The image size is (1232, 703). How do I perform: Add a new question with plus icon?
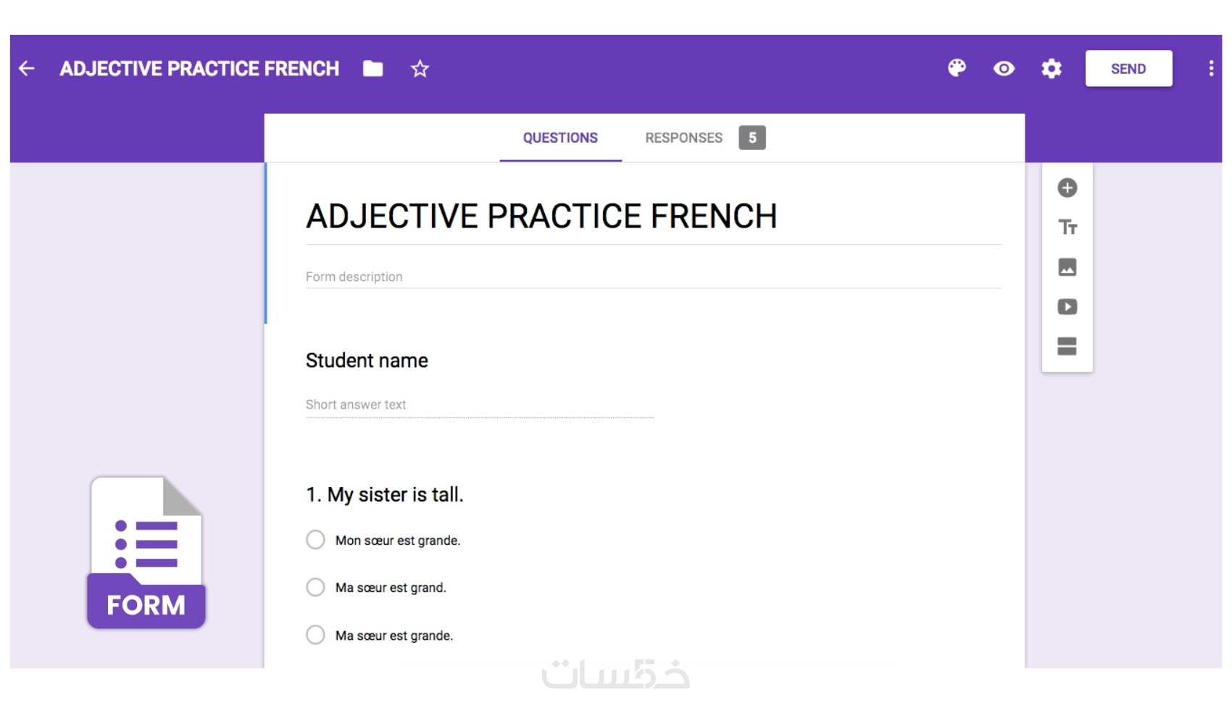[1067, 188]
